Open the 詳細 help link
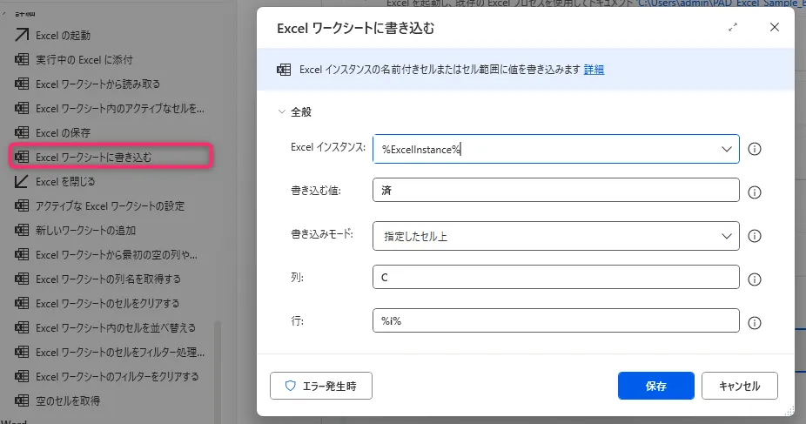Image resolution: width=806 pixels, height=424 pixels. coord(594,70)
